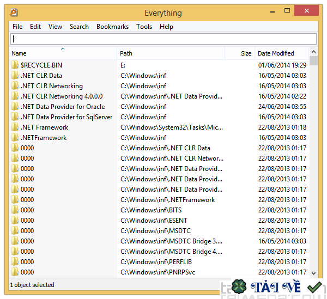Click path C:\Windows\inf\.NET CLR Data
The width and height of the screenshot is (327, 299).
tap(165, 148)
